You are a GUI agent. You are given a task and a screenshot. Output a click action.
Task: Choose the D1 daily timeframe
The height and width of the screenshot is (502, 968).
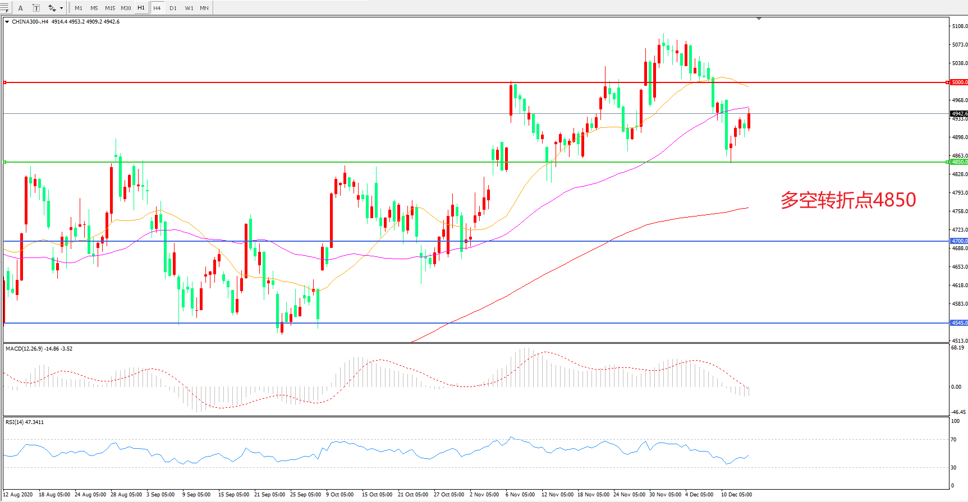[173, 8]
